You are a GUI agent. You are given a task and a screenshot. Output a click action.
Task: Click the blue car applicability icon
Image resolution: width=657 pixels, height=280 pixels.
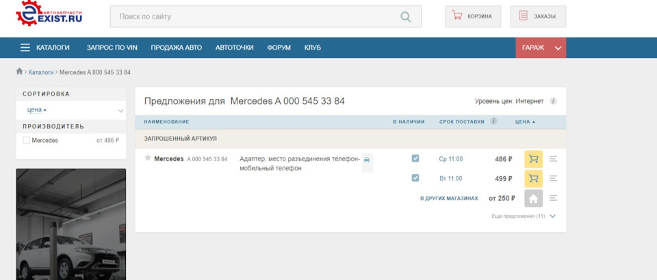[x=367, y=160]
